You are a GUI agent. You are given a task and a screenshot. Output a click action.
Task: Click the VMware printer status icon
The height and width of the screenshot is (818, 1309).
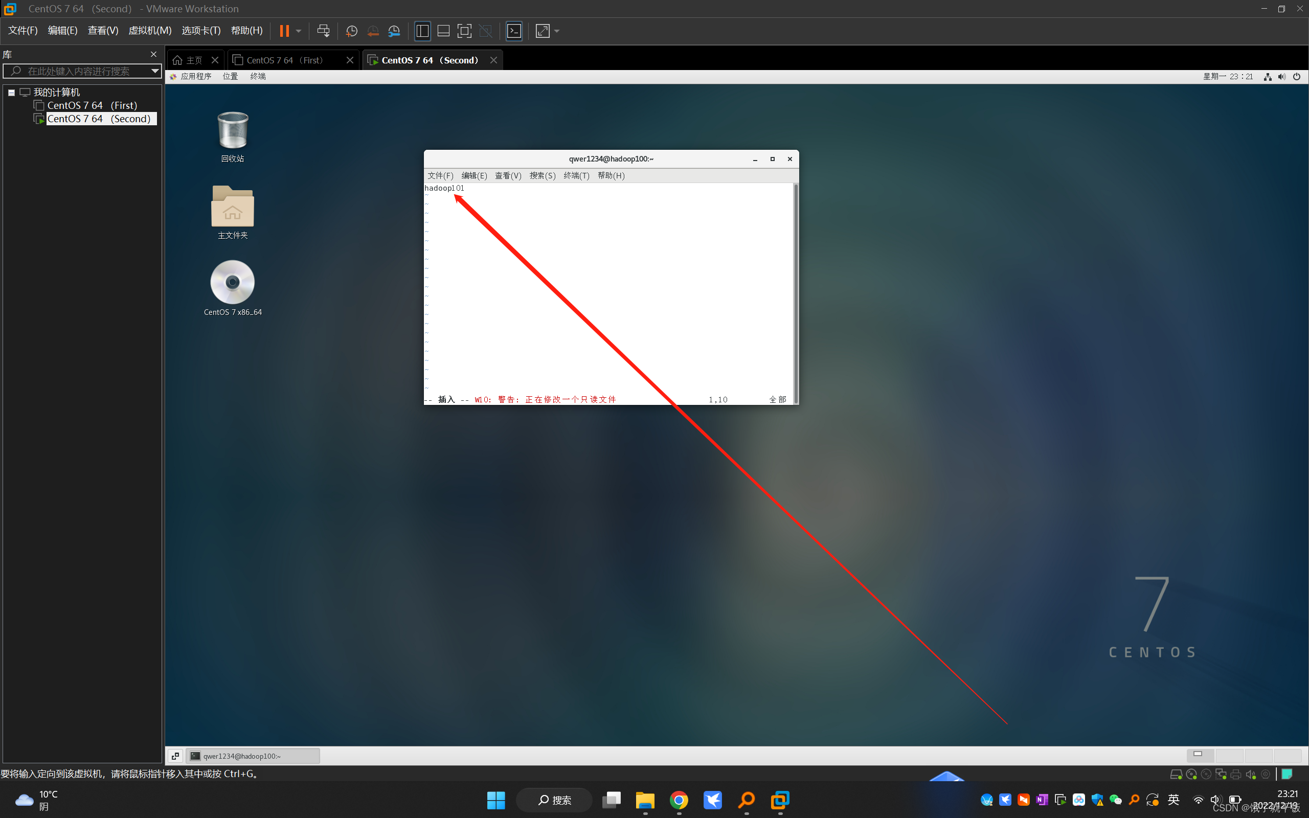pos(1235,774)
